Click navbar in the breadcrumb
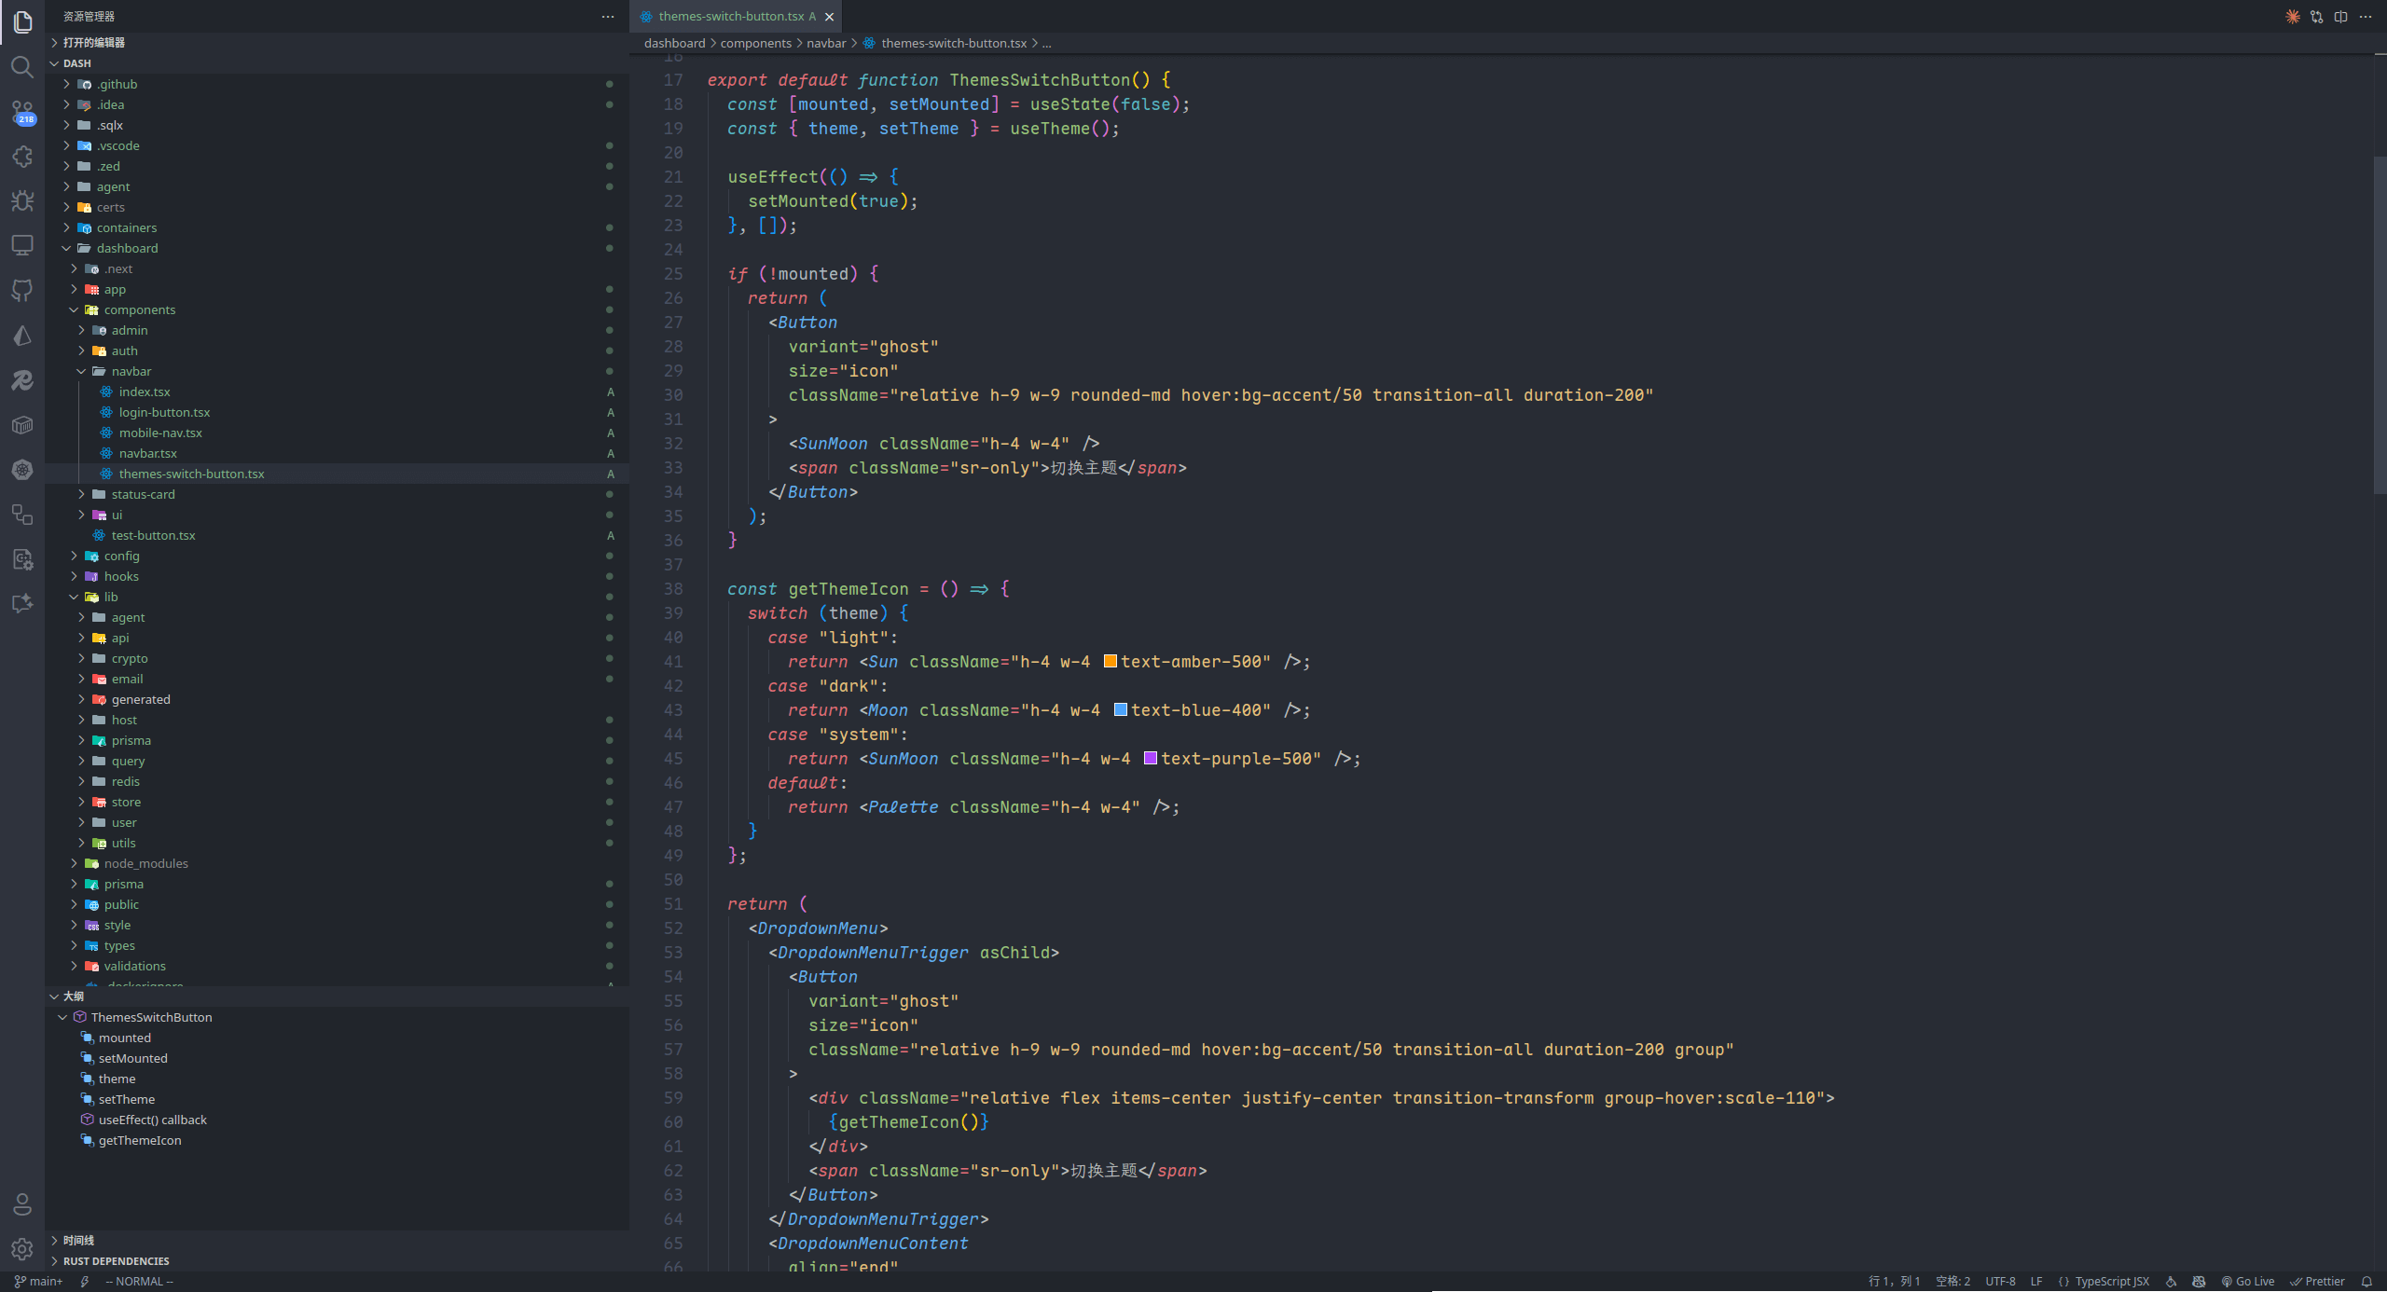 click(x=826, y=43)
